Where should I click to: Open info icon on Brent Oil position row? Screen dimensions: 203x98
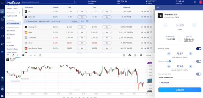(87, 21)
